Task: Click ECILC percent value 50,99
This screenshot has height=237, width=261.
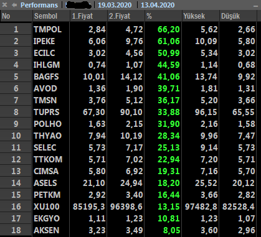Action: (x=169, y=53)
